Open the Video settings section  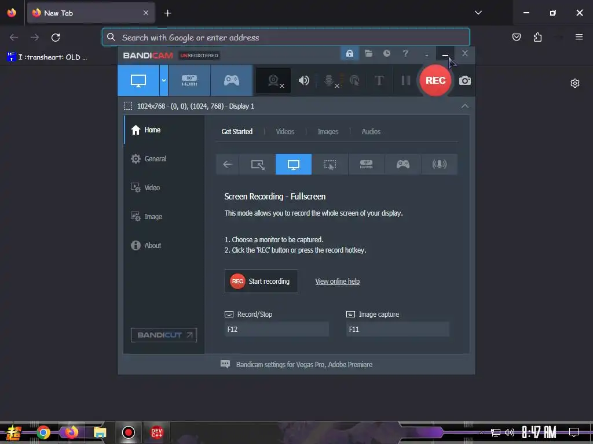click(x=164, y=188)
